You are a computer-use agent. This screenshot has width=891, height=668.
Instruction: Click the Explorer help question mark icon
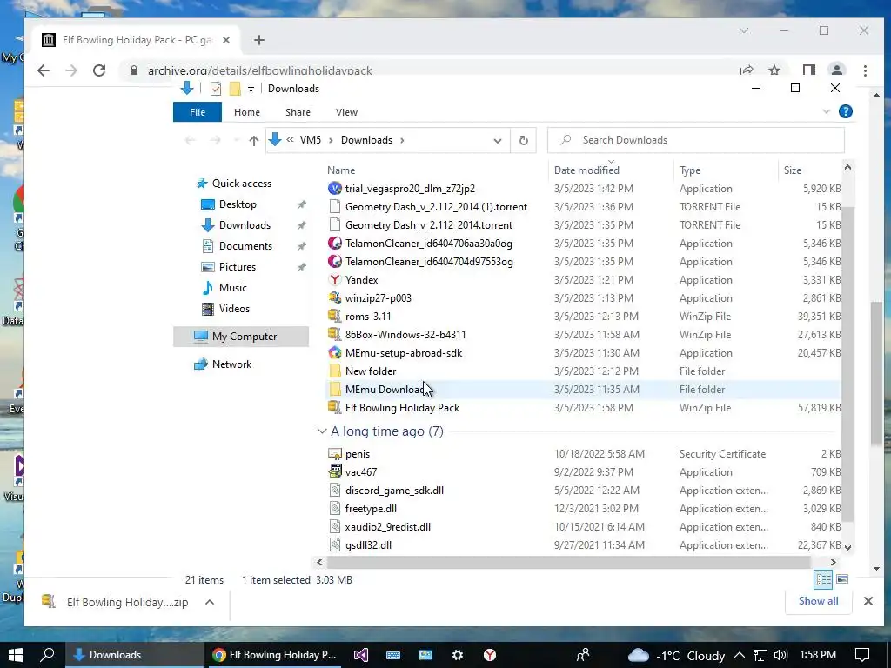tap(846, 111)
